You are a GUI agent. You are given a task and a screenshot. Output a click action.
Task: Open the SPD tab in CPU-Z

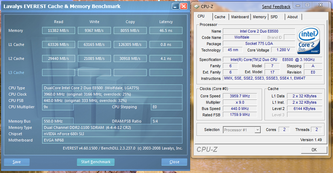pyautogui.click(x=276, y=17)
